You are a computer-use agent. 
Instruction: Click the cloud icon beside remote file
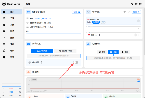[29, 12]
